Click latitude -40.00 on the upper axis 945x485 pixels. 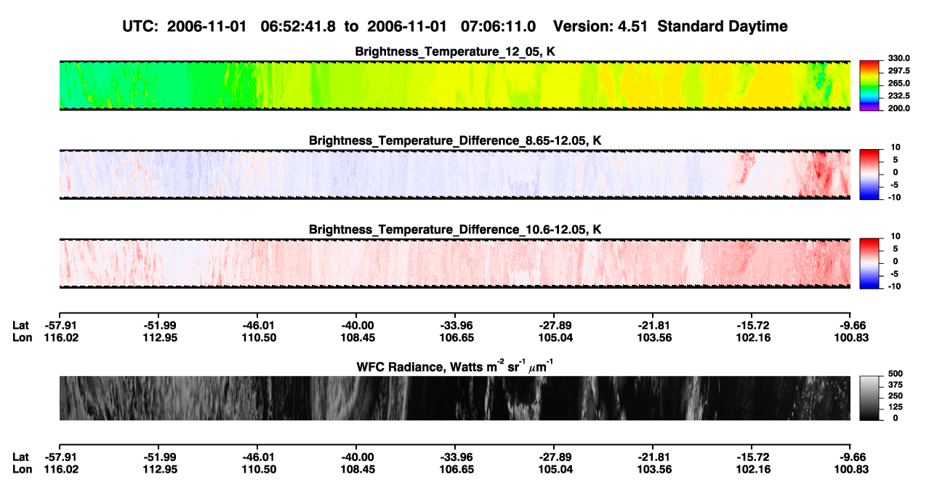(356, 326)
